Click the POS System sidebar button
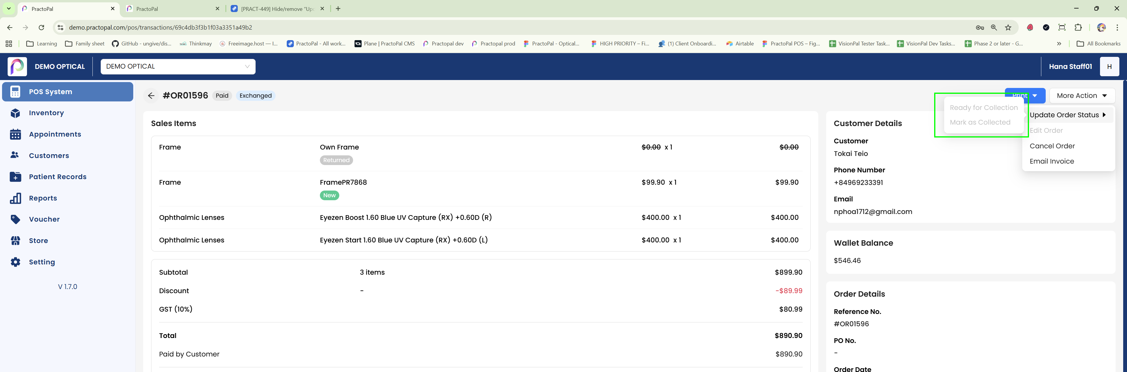Image resolution: width=1127 pixels, height=372 pixels. pos(68,92)
